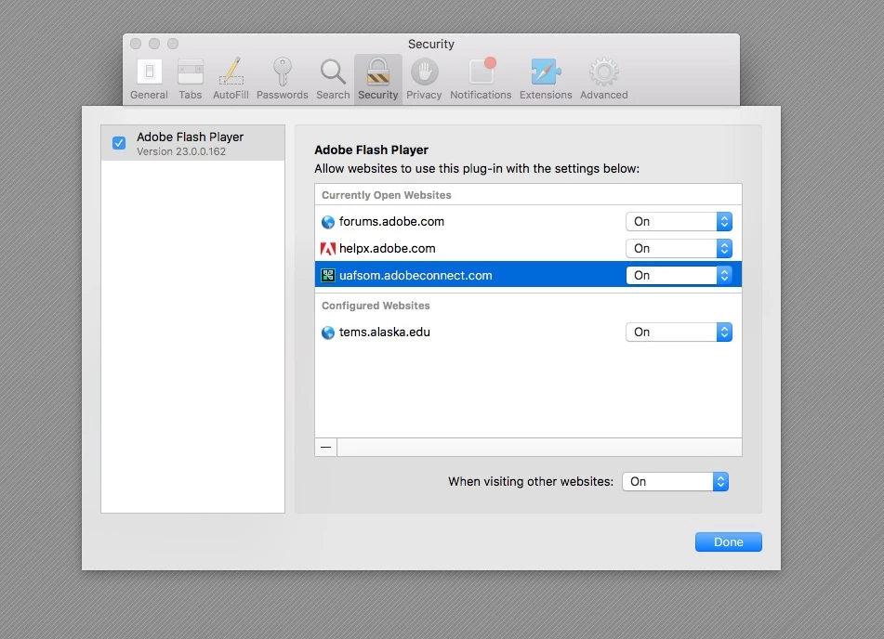Open the Tabs preferences pane icon
884x639 pixels.
[x=190, y=72]
